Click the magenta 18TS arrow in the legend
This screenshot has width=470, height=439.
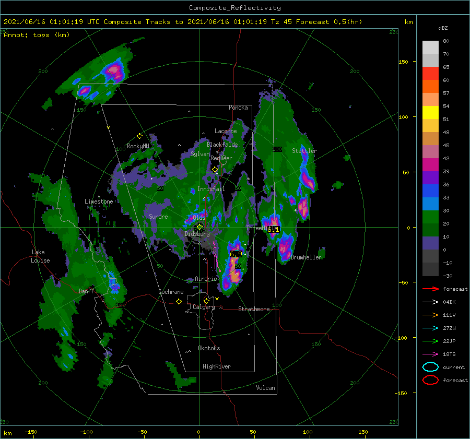pos(430,354)
